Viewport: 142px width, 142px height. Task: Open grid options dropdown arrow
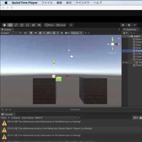tap(58, 33)
